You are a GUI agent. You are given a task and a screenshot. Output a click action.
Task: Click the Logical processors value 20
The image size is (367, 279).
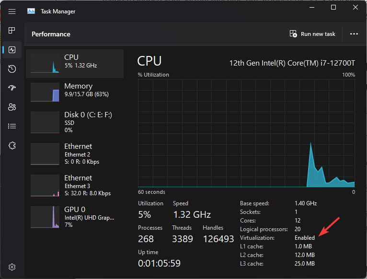pos(298,229)
